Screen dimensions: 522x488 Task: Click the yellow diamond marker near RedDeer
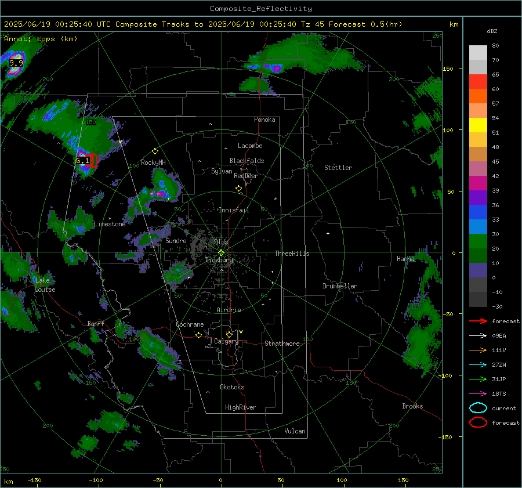tap(238, 189)
